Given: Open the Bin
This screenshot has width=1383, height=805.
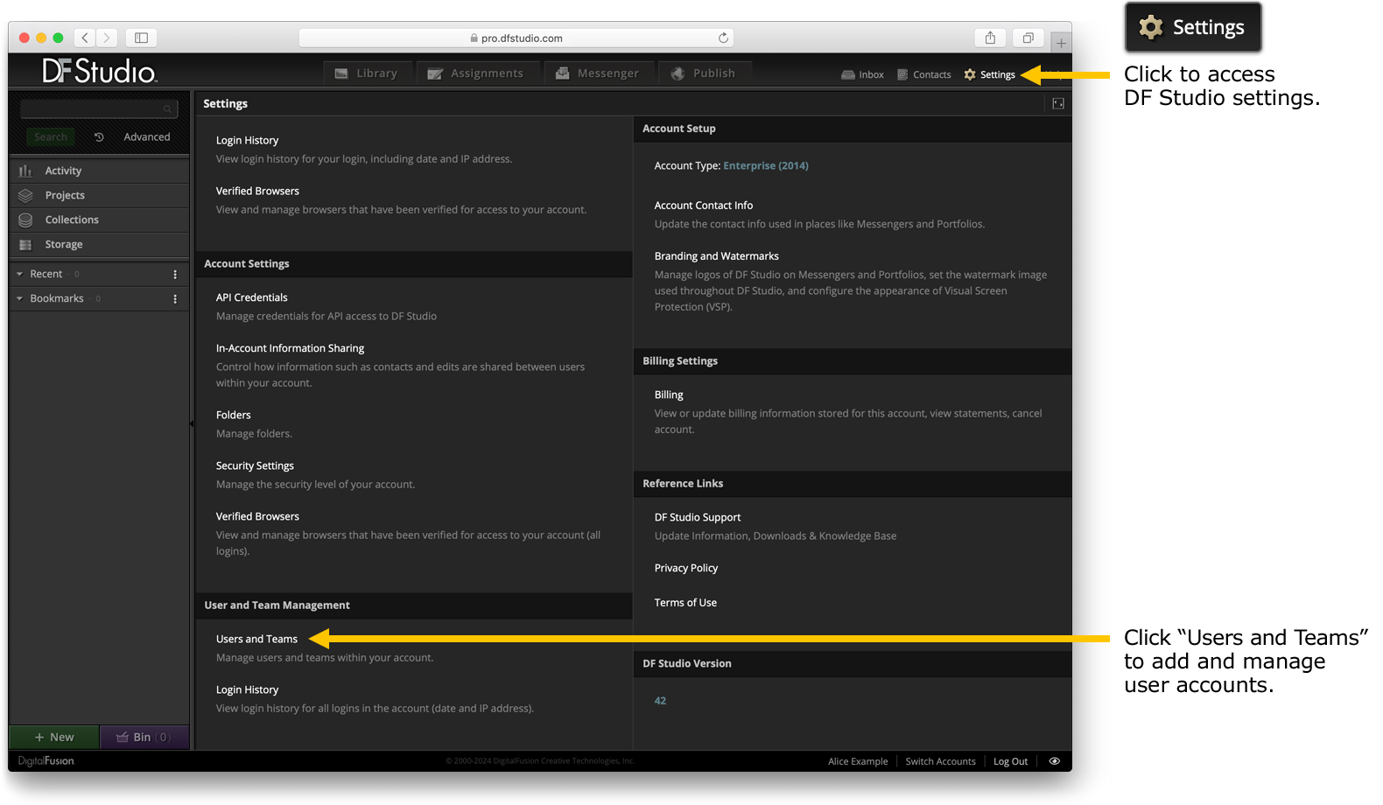Looking at the screenshot, I should click(144, 738).
